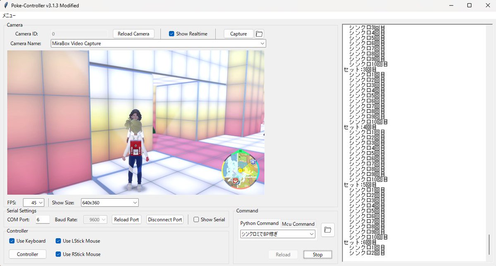The height and width of the screenshot is (266, 496).
Task: Click the Show Size label
Action: pyautogui.click(x=63, y=203)
